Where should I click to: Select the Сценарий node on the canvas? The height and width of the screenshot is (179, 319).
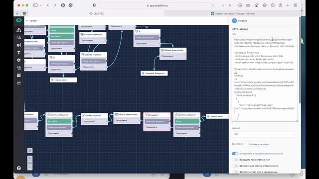coord(154,73)
